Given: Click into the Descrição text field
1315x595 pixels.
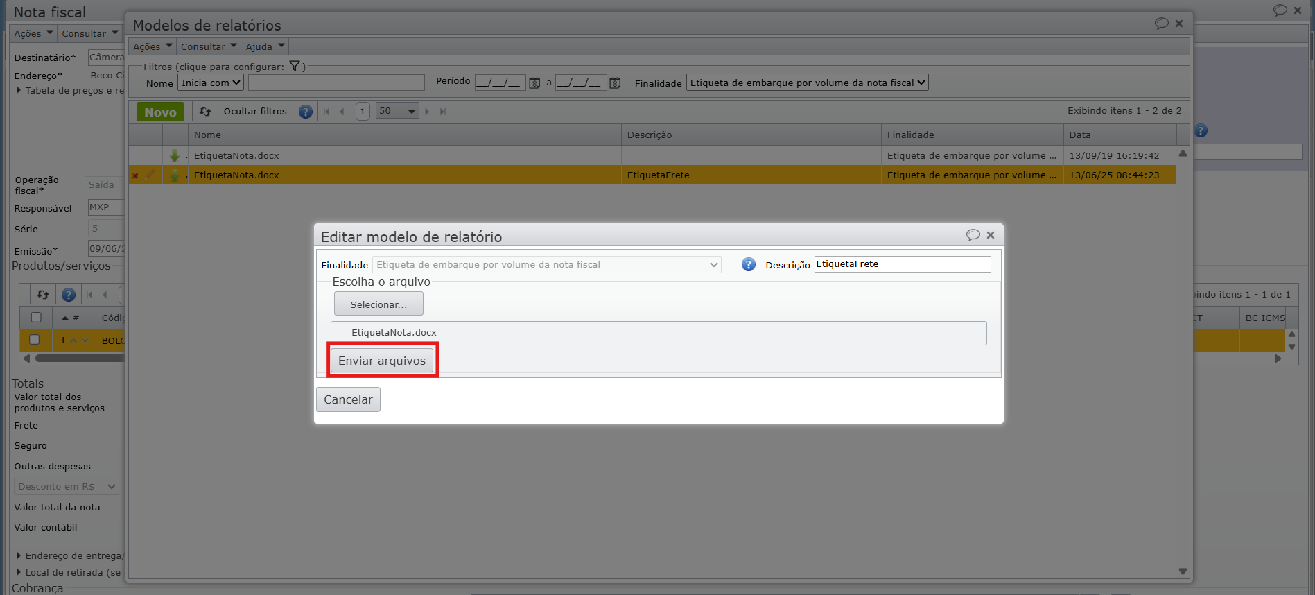Looking at the screenshot, I should point(902,264).
